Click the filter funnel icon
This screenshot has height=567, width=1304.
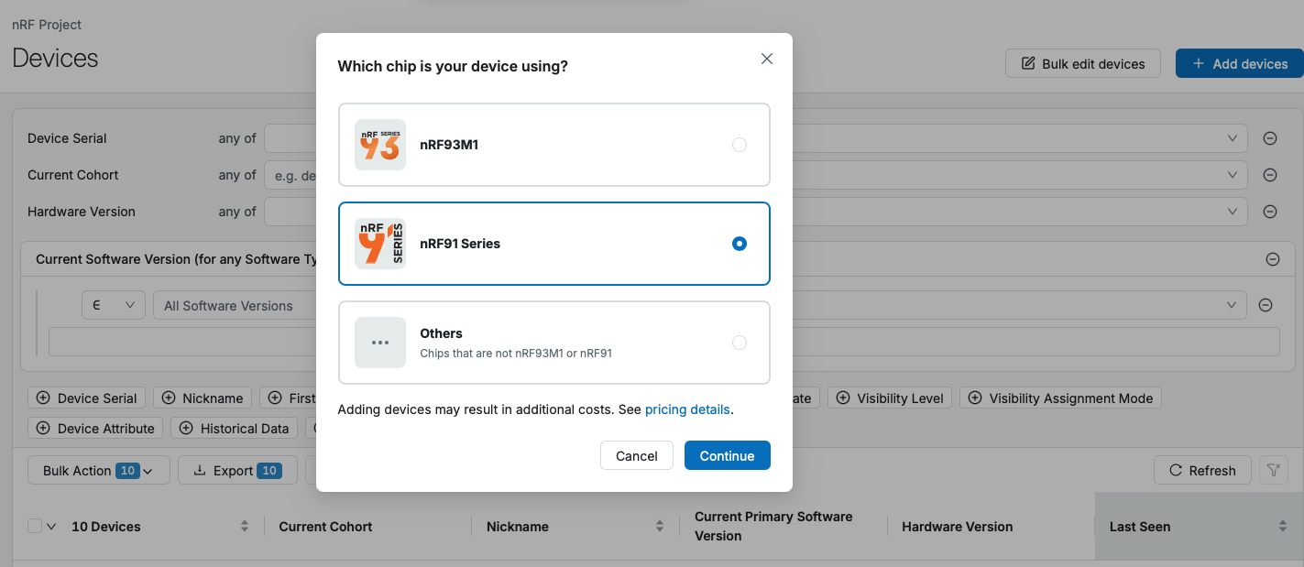1273,470
